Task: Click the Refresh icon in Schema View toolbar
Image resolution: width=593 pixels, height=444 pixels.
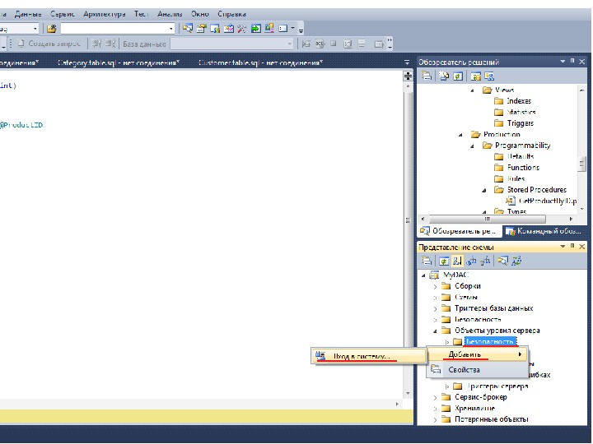Action: coord(444,261)
